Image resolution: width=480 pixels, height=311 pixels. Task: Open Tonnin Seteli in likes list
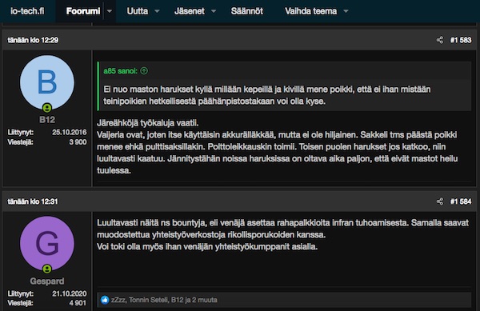[149, 300]
